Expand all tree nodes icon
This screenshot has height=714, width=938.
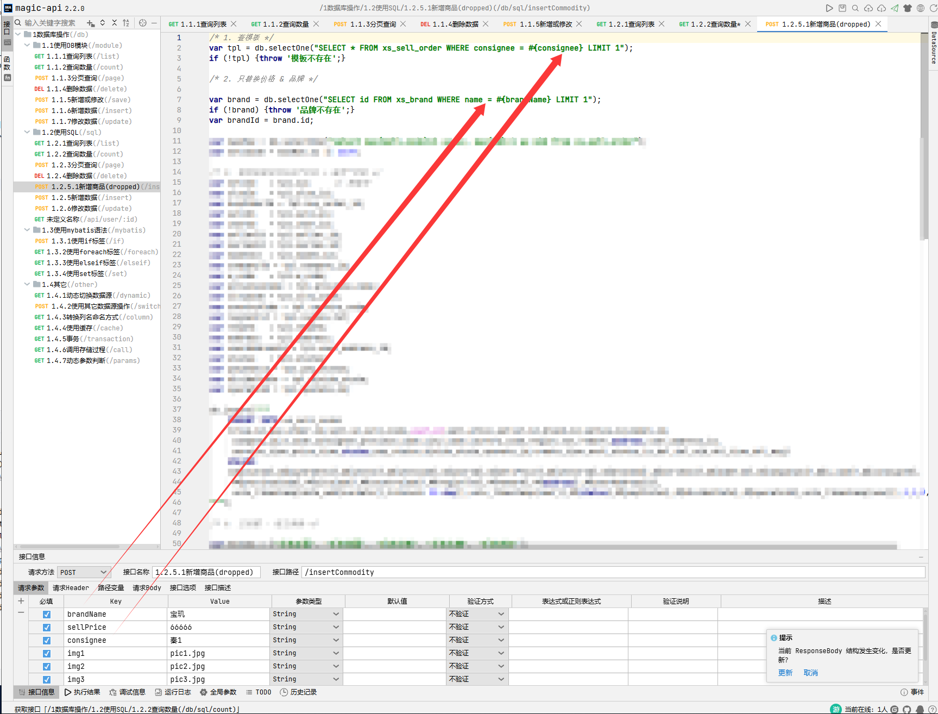[x=102, y=23]
